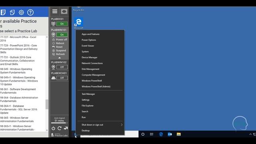The width and height of the screenshot is (256, 144).
Task: Open 98-365 Windows Server Administration Fundamentals lab
Action: click(x=17, y=120)
